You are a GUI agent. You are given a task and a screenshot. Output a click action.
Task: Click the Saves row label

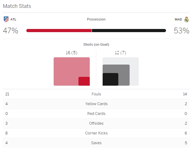[96, 143]
